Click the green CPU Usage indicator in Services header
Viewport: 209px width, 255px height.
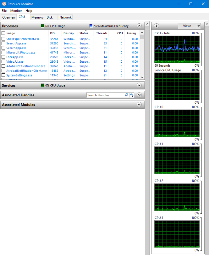pos(42,85)
